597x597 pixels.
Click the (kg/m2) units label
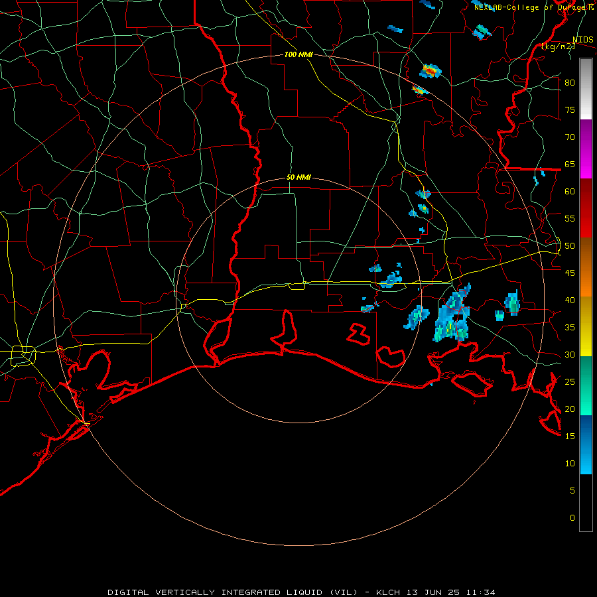pyautogui.click(x=558, y=46)
